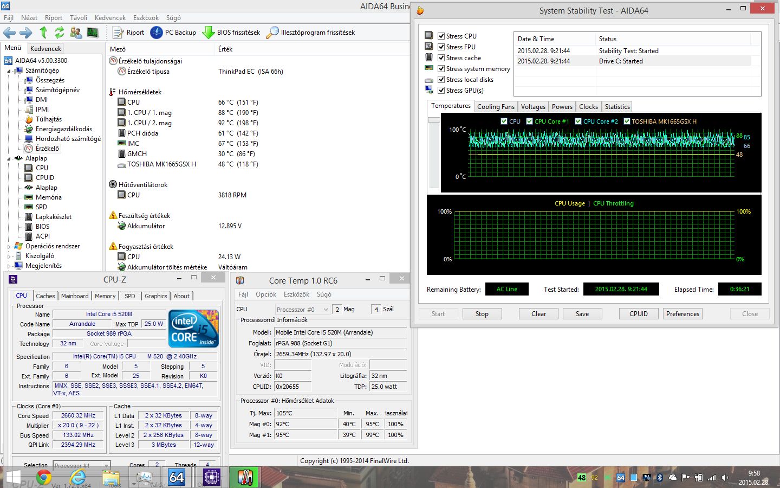
Task: Open File Explorer from the taskbar
Action: click(x=111, y=477)
